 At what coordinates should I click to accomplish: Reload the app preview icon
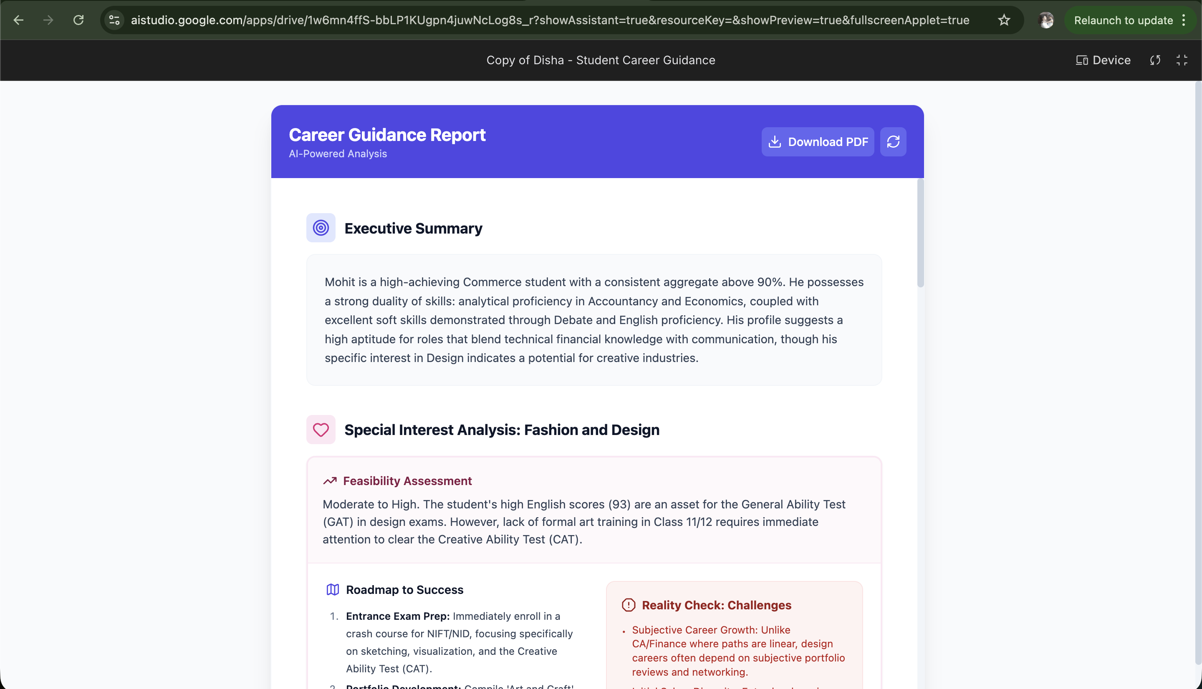1155,60
